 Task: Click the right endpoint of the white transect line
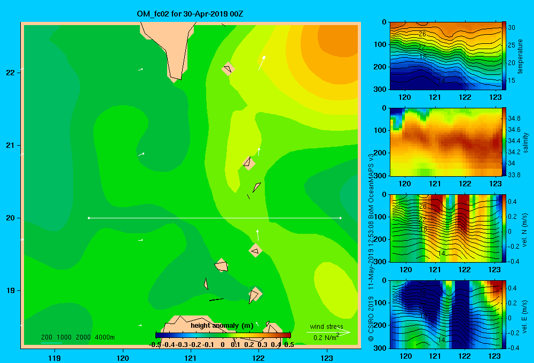tap(341, 218)
